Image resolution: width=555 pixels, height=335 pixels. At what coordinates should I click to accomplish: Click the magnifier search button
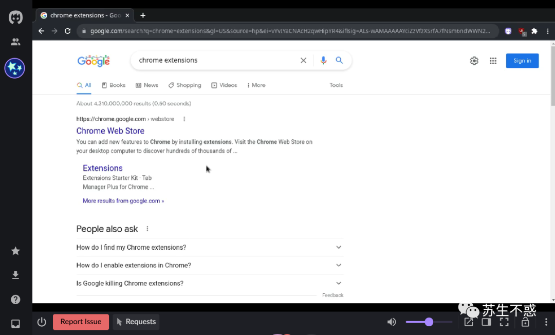(339, 61)
